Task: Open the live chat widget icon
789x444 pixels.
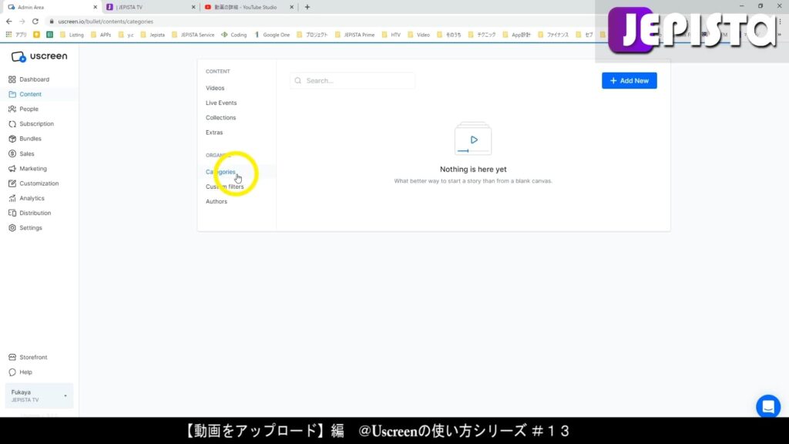Action: (768, 406)
